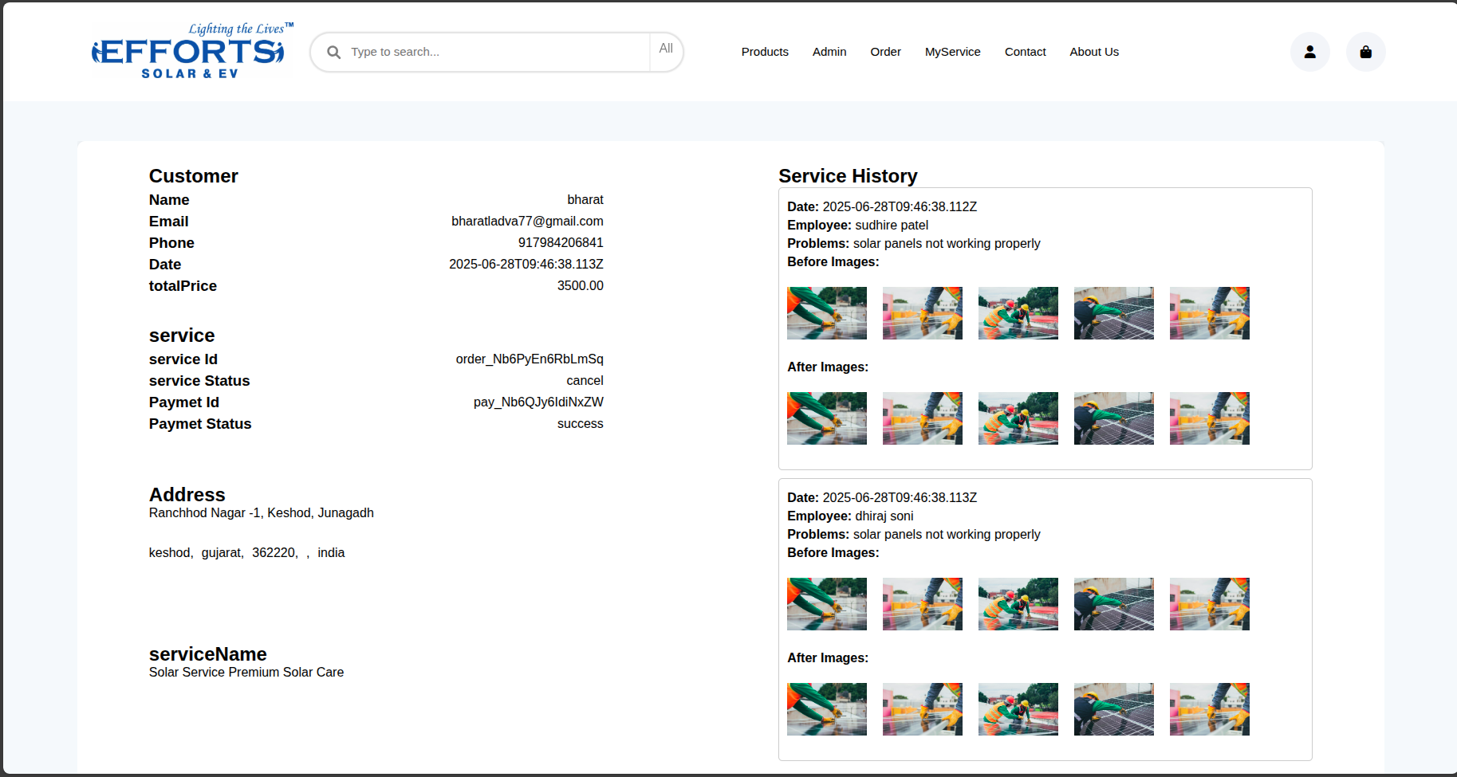The height and width of the screenshot is (777, 1457).
Task: View third Before image in first service record
Action: [1018, 313]
